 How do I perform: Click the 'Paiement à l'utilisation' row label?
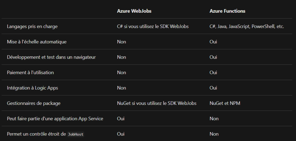[30, 73]
